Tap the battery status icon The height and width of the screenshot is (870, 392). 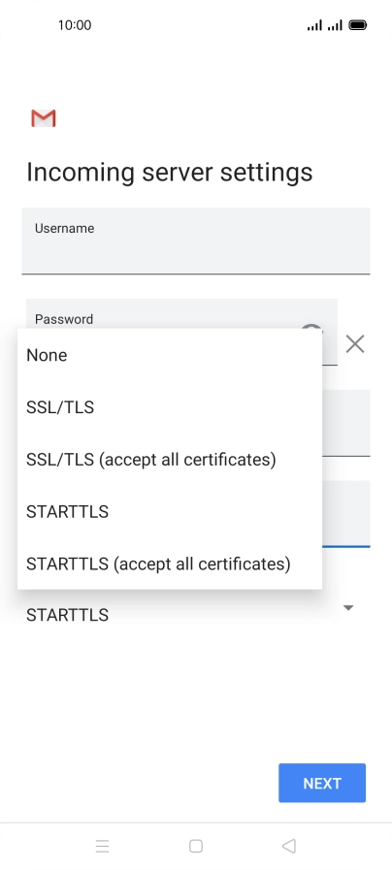(x=358, y=25)
